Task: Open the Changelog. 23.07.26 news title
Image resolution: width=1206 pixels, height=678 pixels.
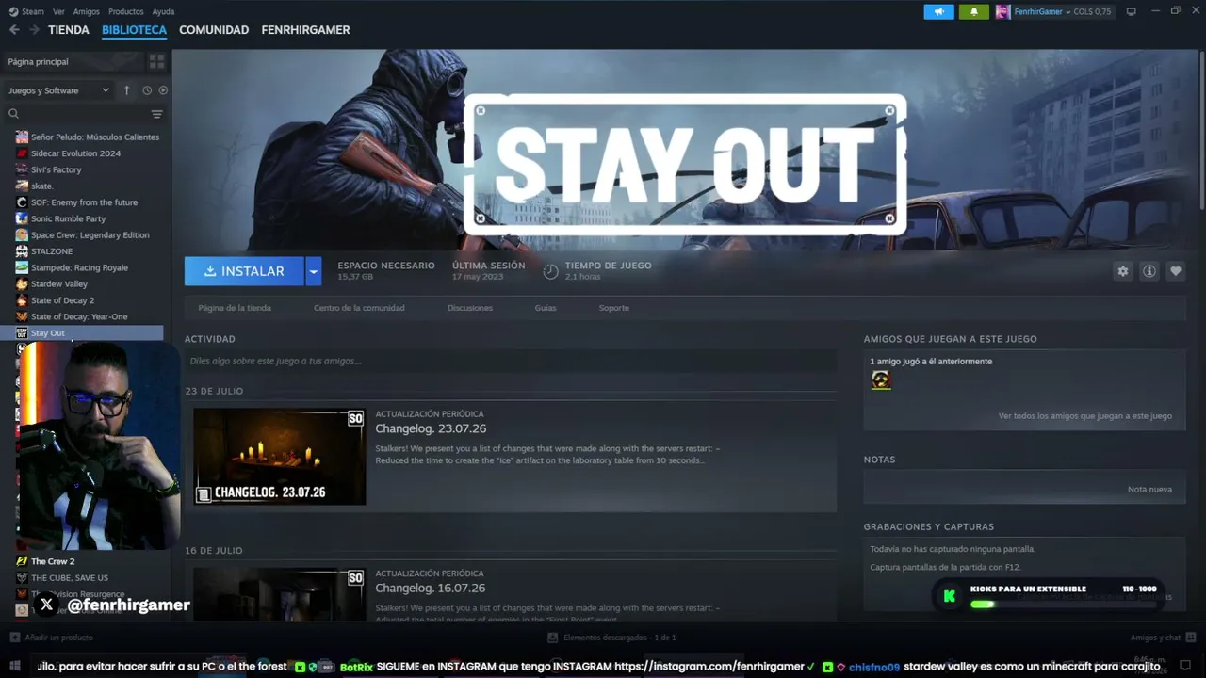Action: click(x=431, y=428)
